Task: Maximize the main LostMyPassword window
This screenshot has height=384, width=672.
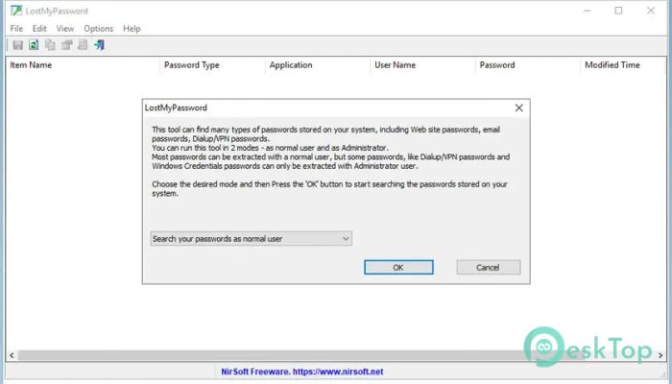Action: [618, 11]
